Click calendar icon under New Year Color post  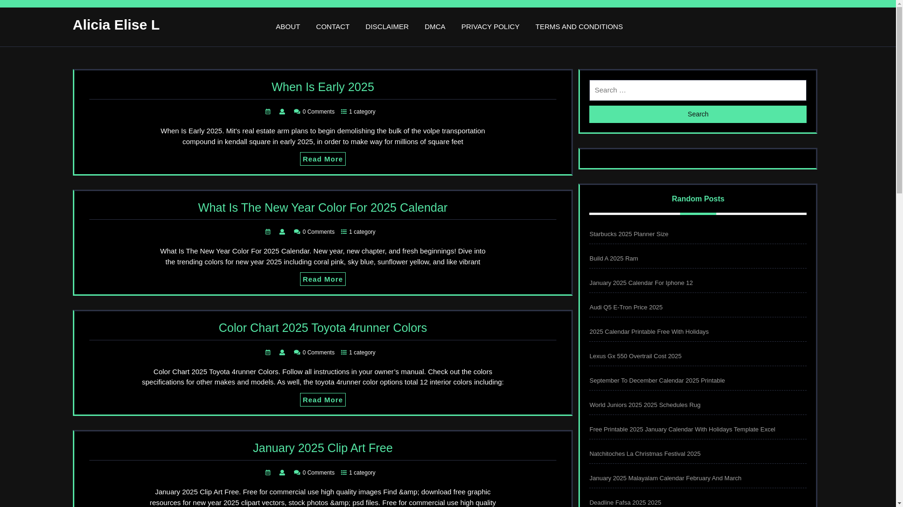(x=268, y=232)
